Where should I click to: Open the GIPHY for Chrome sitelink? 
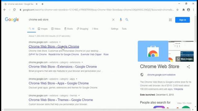pos(38,54)
